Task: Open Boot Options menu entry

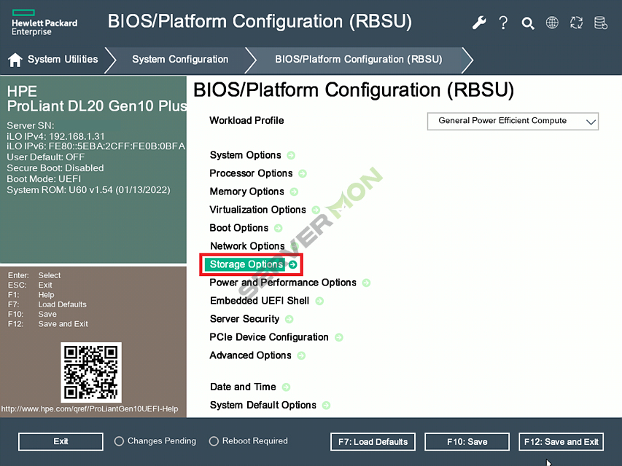Action: point(239,228)
